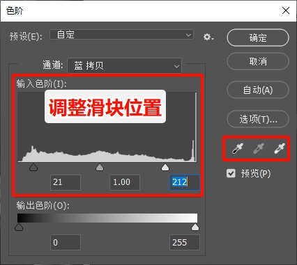Click the 自动(A) button

(258, 90)
